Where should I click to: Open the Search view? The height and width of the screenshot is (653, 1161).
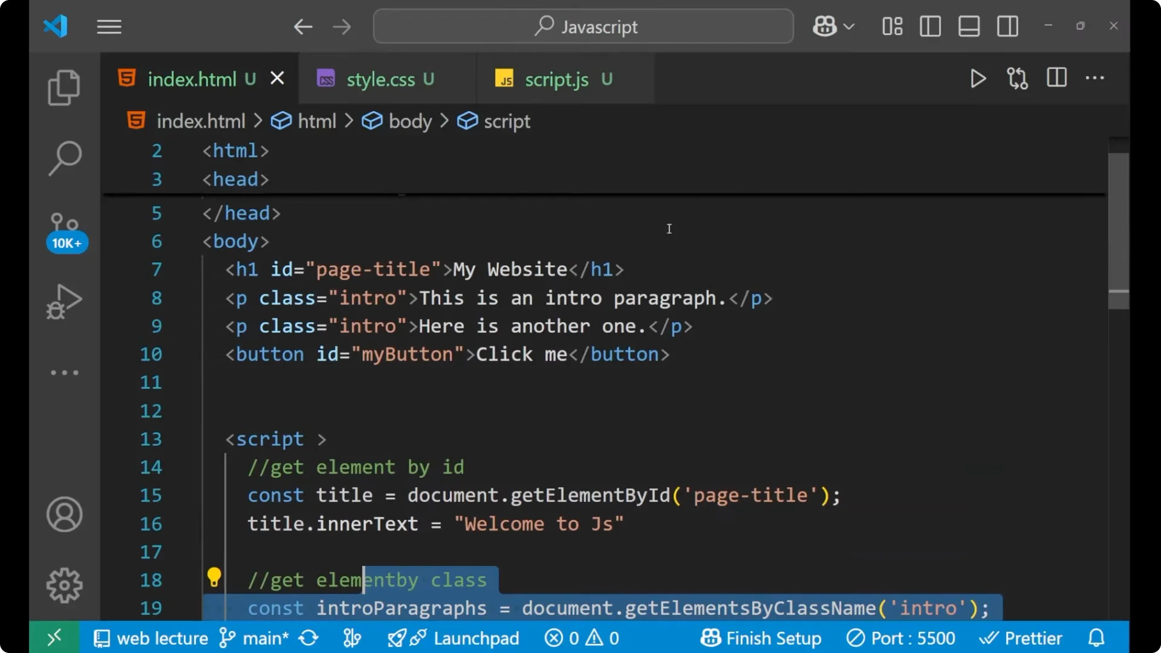pos(64,158)
